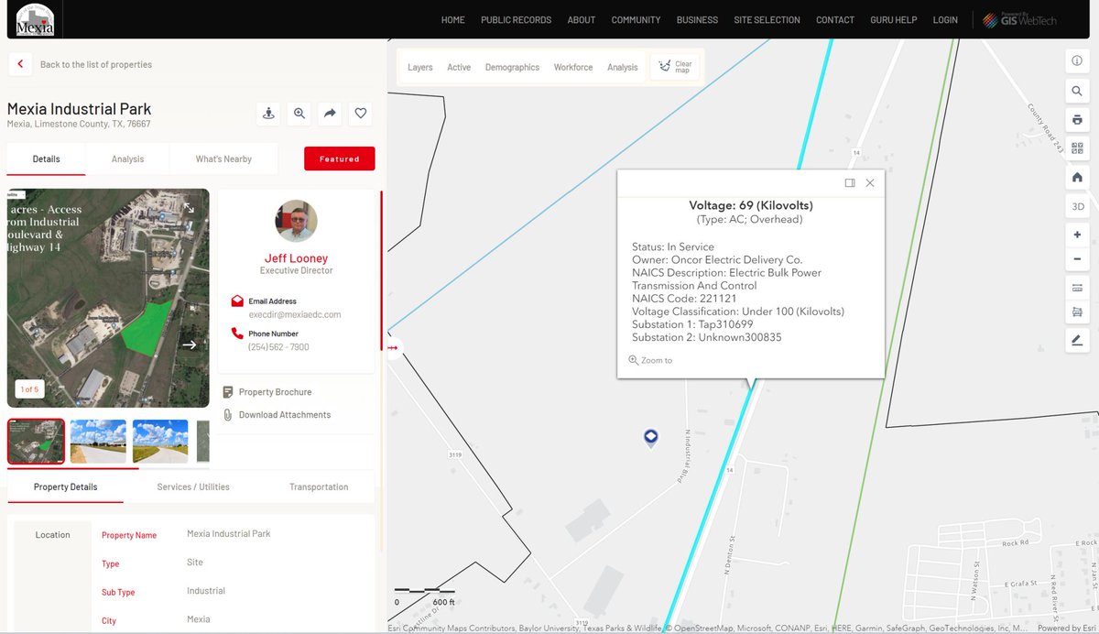Viewport: 1099px width, 634px height.
Task: Share the Mexia Industrial Park property
Action: coord(329,113)
